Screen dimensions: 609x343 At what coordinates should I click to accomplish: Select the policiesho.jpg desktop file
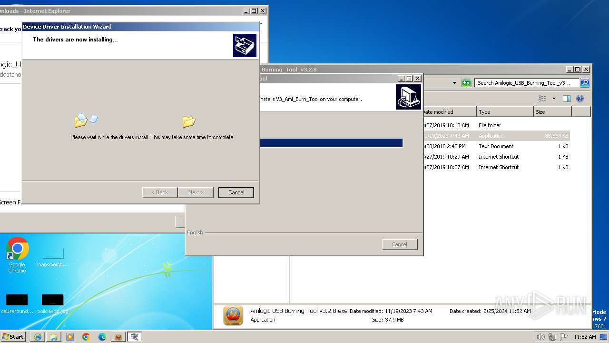[x=52, y=304]
